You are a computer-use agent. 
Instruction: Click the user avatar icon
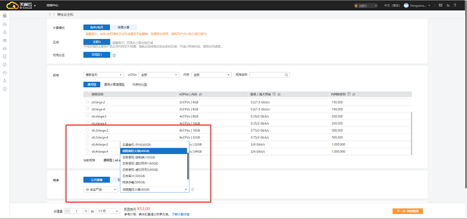(x=406, y=5)
